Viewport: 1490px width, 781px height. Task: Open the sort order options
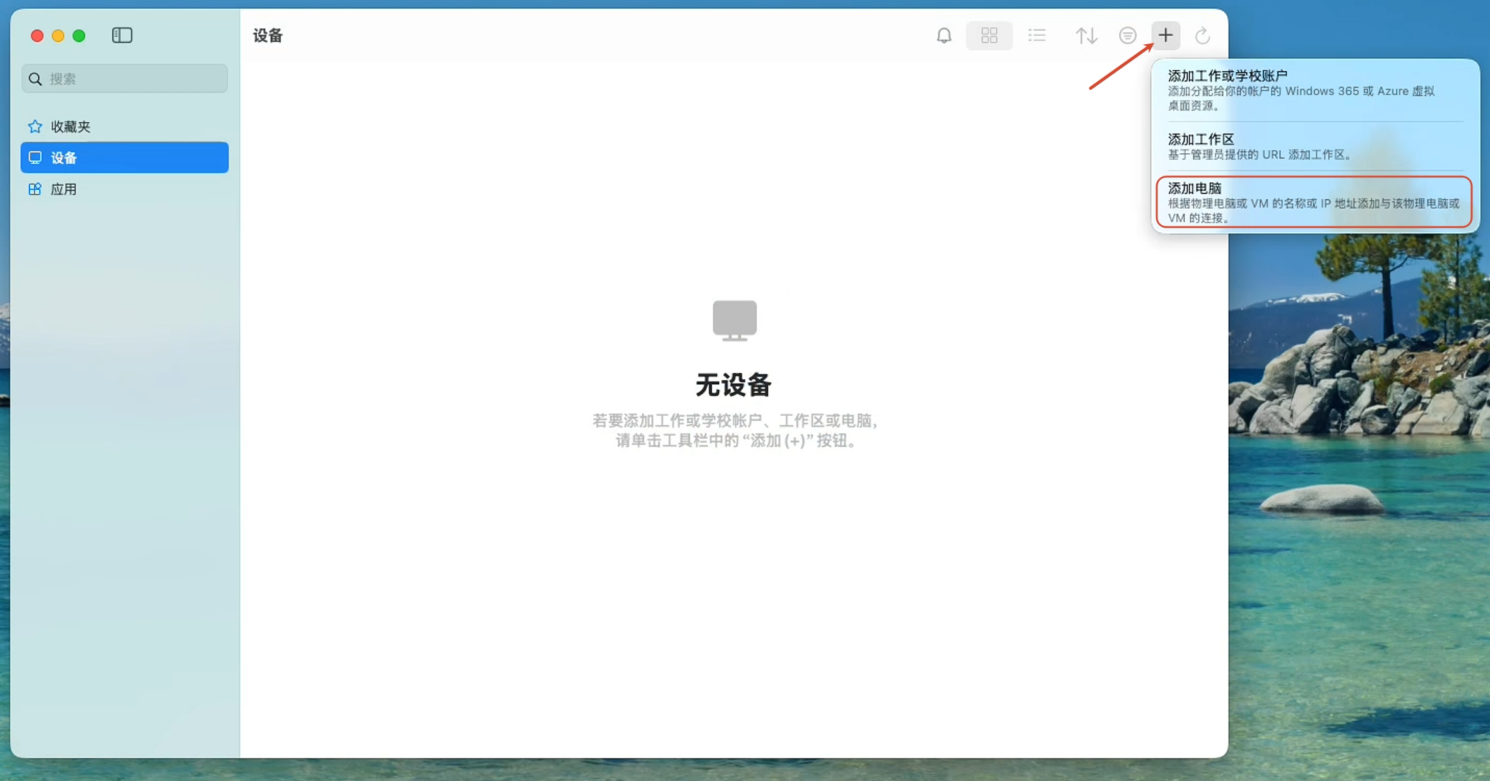click(x=1086, y=35)
